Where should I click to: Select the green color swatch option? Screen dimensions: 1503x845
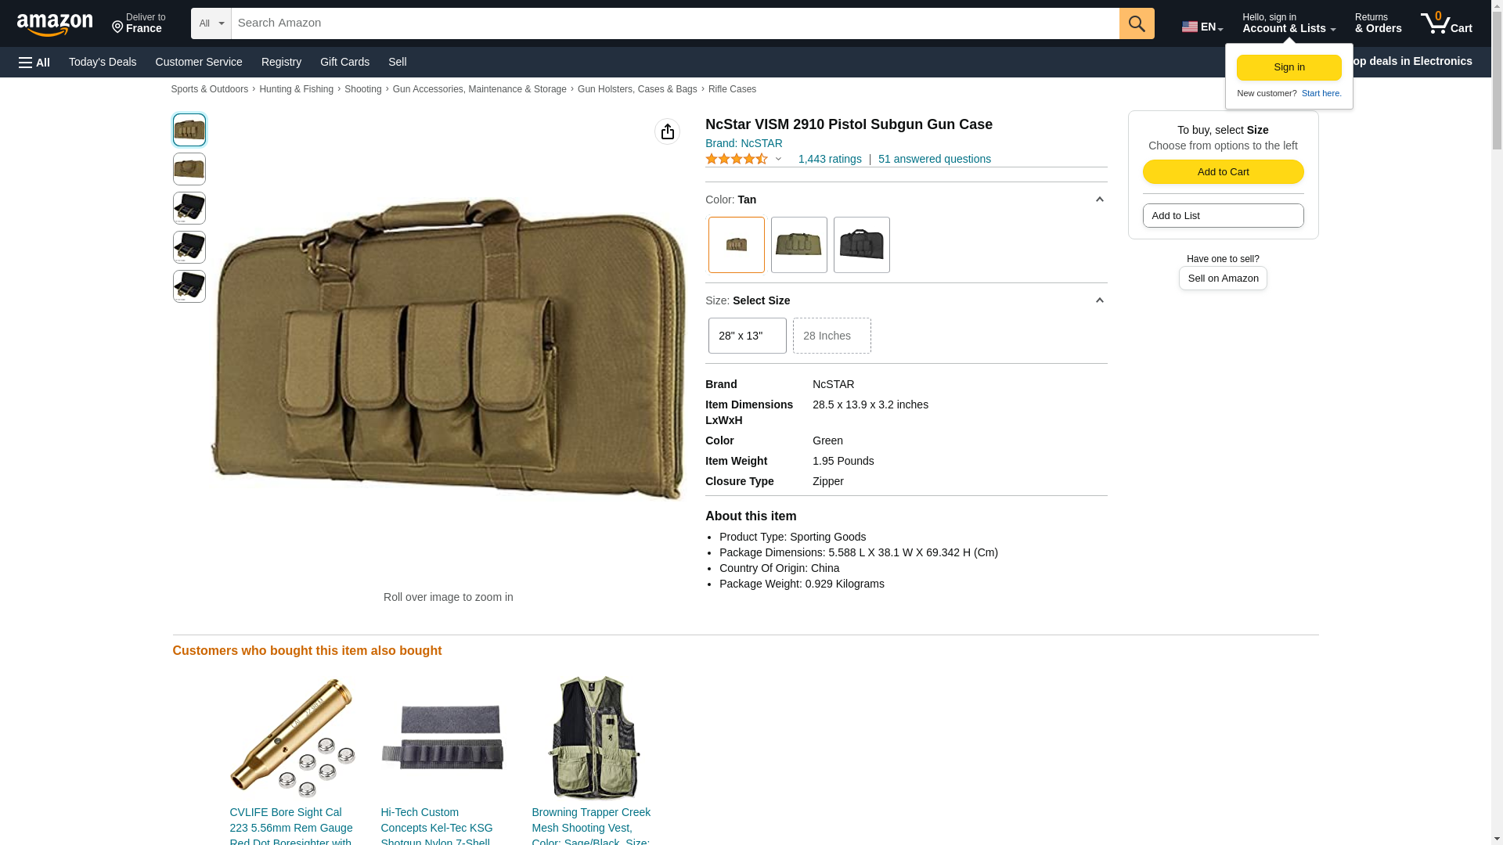point(798,245)
